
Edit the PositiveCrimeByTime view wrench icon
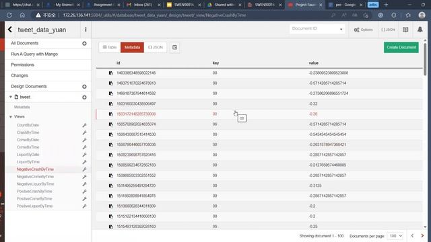click(x=84, y=199)
